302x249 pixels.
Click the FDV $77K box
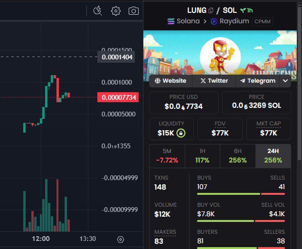click(x=220, y=129)
